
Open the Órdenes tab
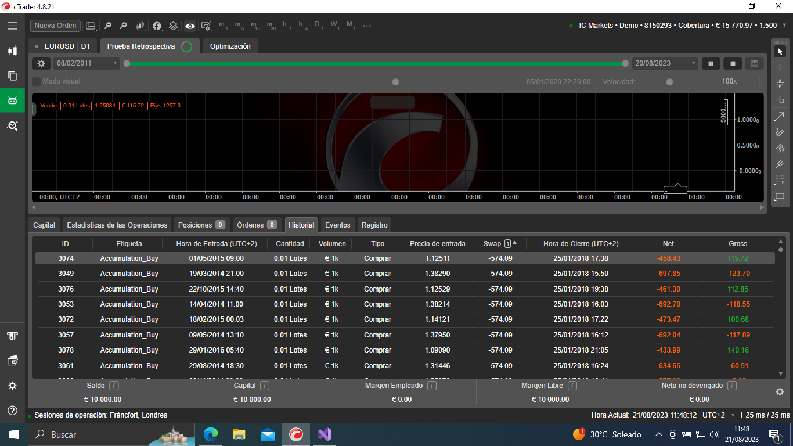tap(257, 225)
